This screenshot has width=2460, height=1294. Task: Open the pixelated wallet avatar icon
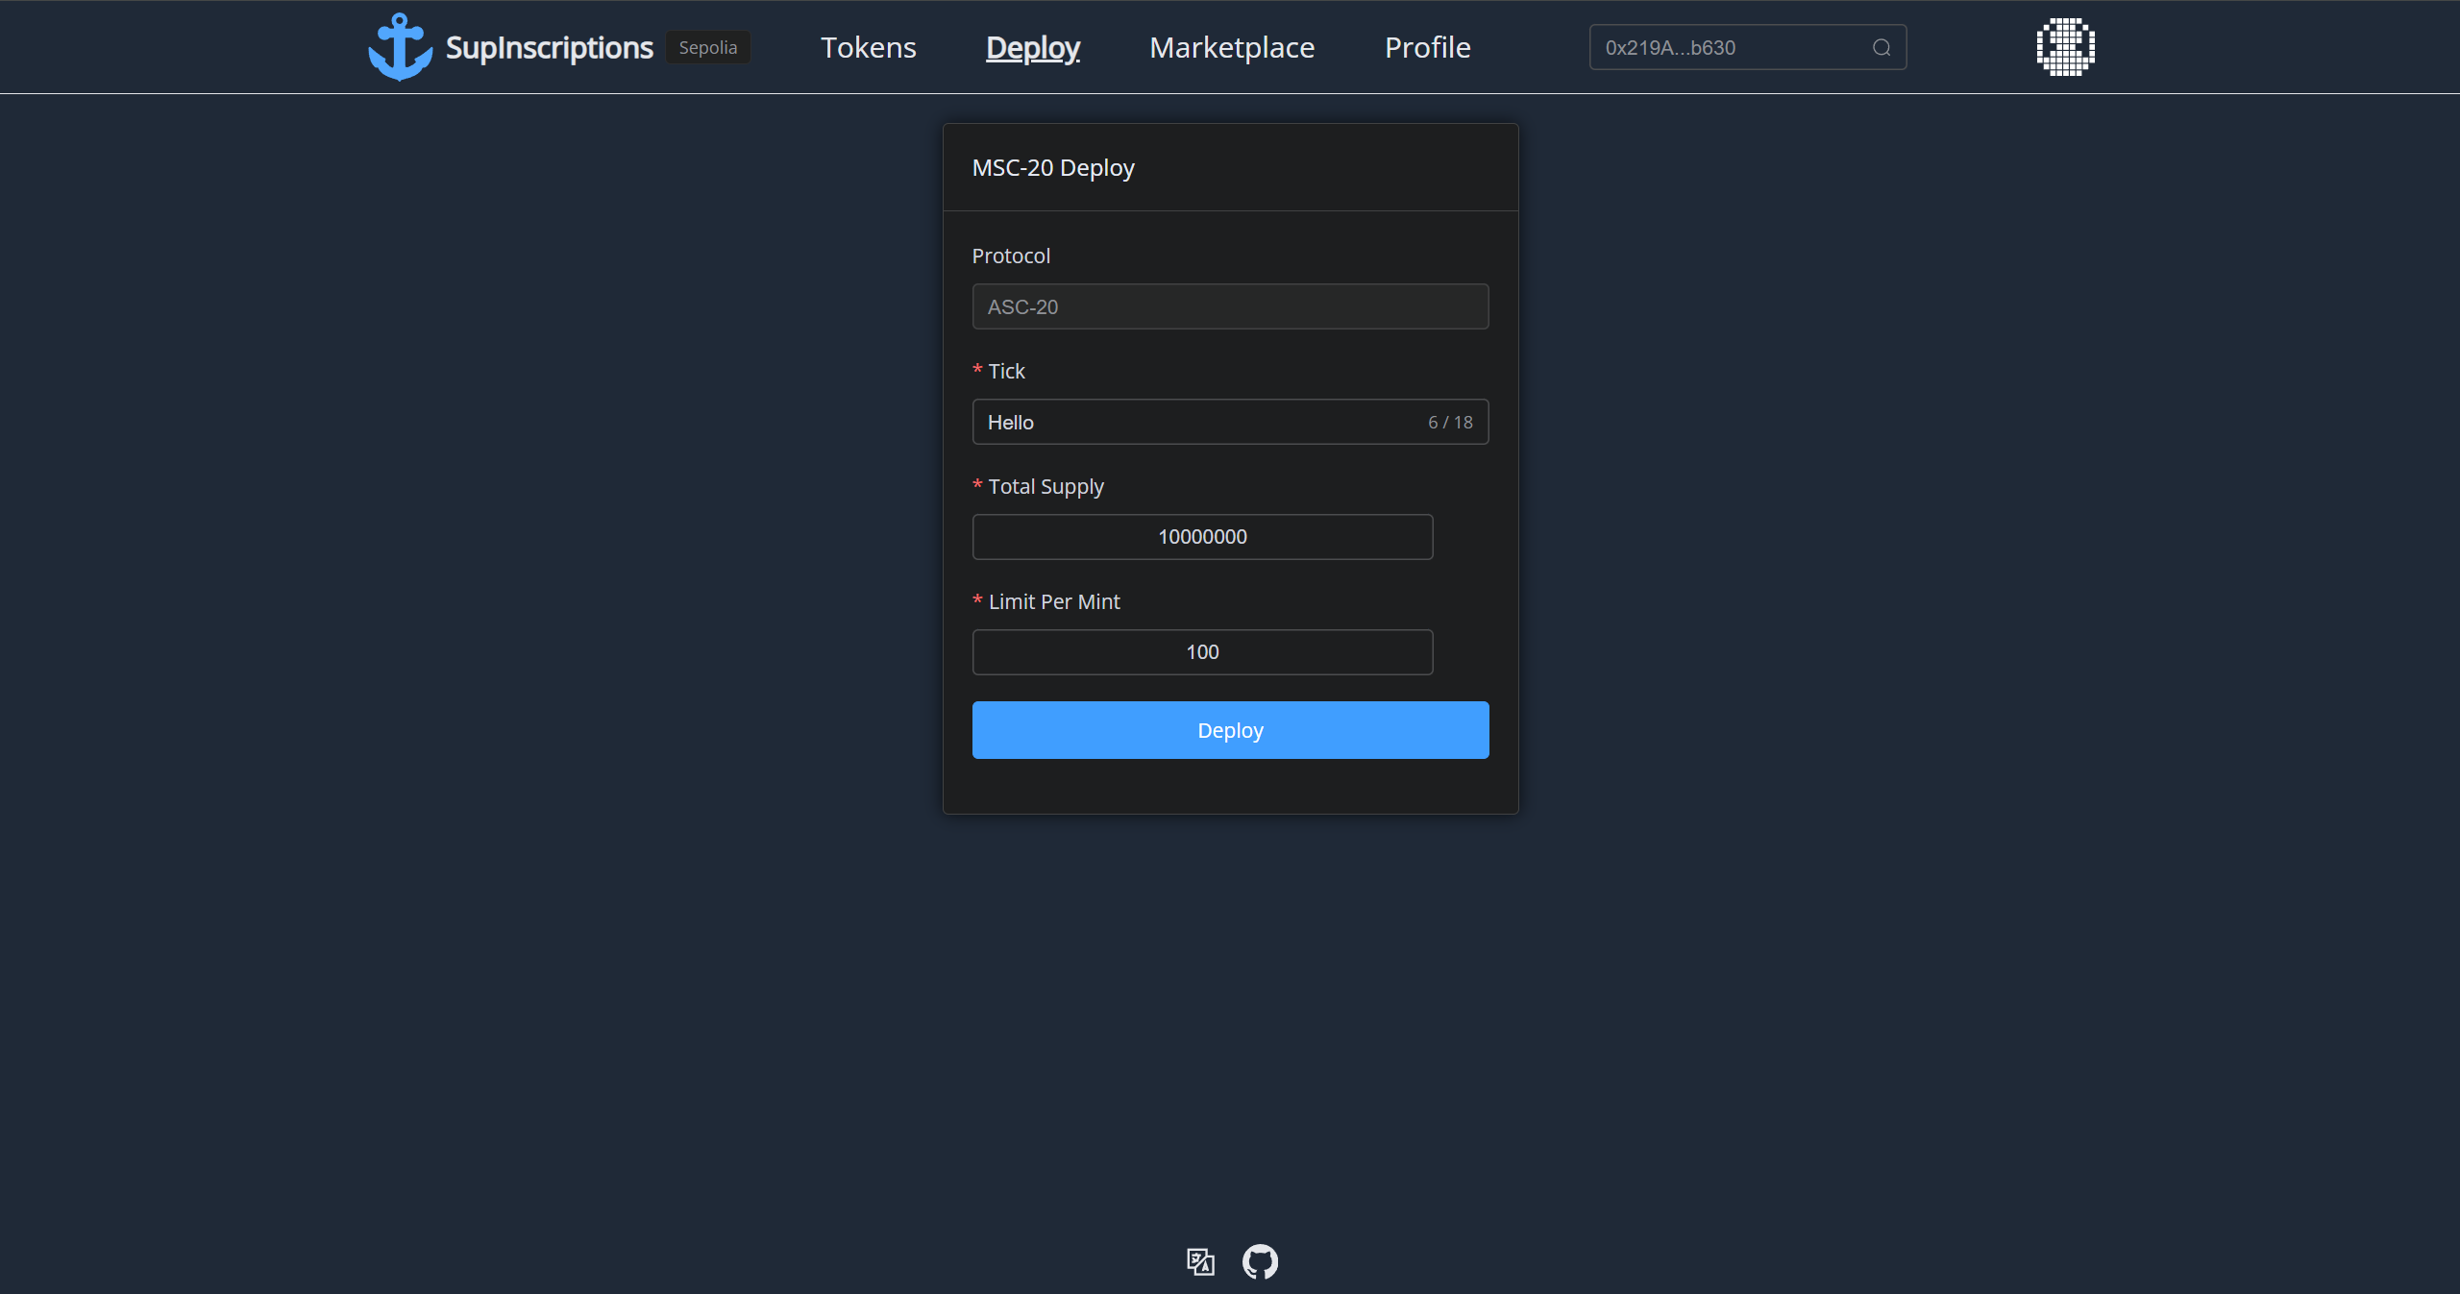tap(2065, 47)
